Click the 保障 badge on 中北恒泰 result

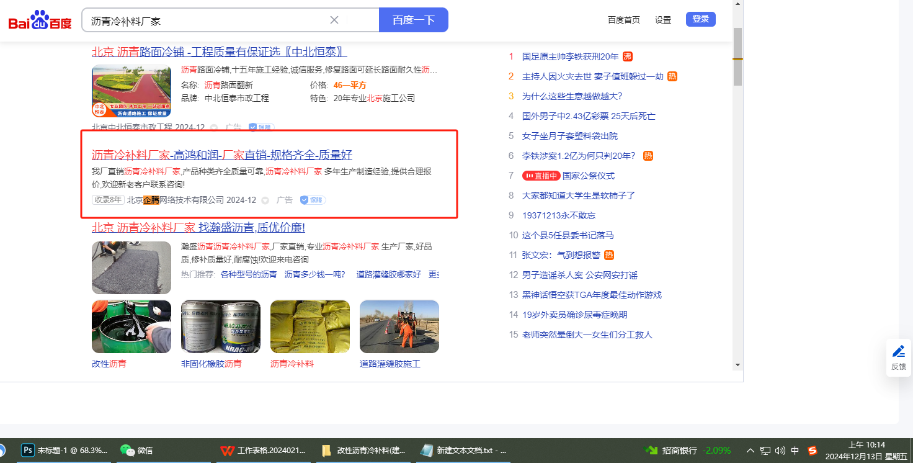click(261, 127)
